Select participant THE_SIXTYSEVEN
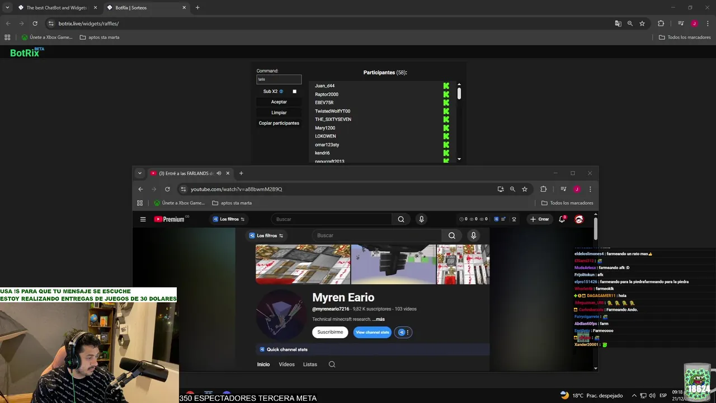The width and height of the screenshot is (716, 403). [x=333, y=119]
